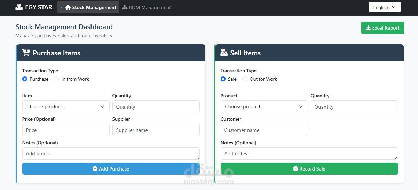The width and height of the screenshot is (418, 190).
Task: Click the sitemap icon beside BOM Management
Action: (125, 7)
